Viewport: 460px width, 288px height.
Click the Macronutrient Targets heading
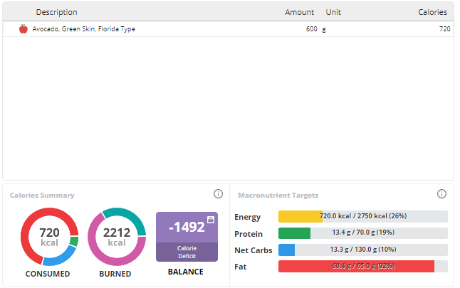pyautogui.click(x=278, y=195)
